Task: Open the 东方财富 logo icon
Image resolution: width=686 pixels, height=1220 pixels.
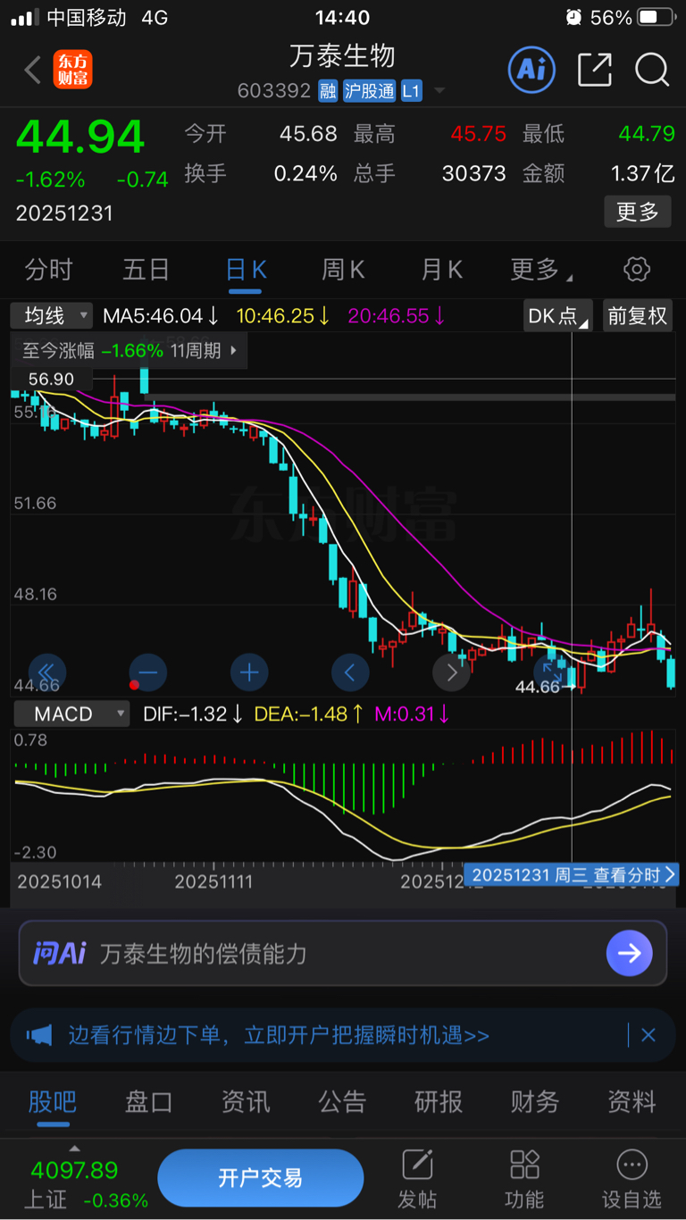Action: [x=72, y=70]
